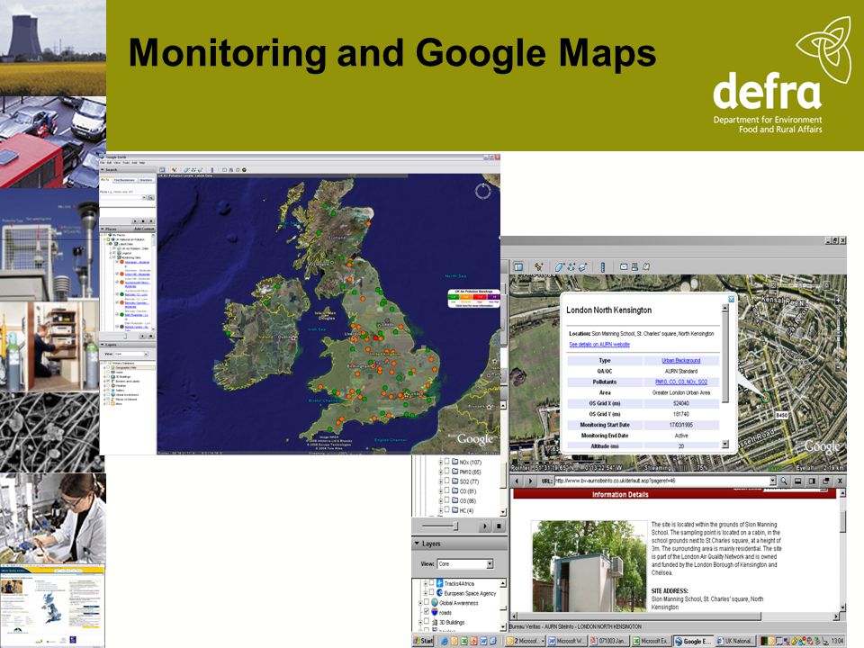Viewport: 864px width, 648px height.
Task: Collapse the Places panel in small window
Action: (103, 229)
